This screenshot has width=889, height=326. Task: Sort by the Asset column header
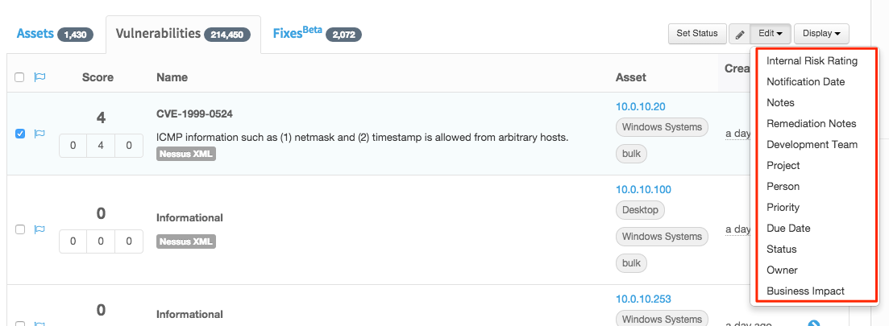coord(631,77)
